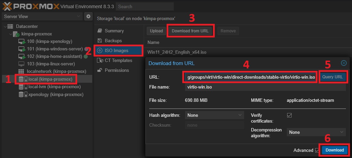Toggle the Advanced checkbox

tap(316, 150)
